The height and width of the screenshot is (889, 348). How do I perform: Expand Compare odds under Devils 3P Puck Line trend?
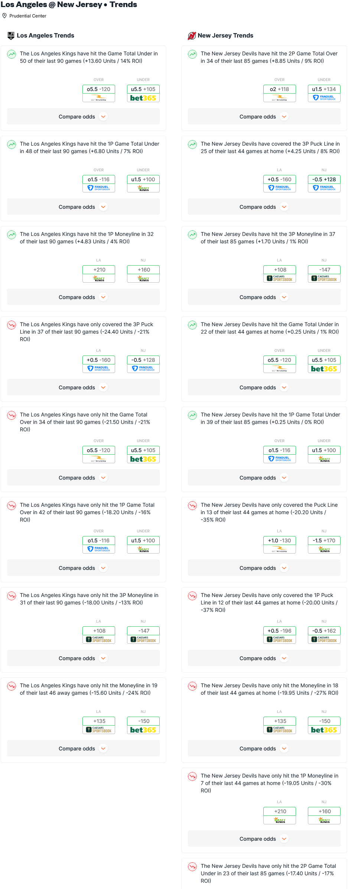point(264,207)
